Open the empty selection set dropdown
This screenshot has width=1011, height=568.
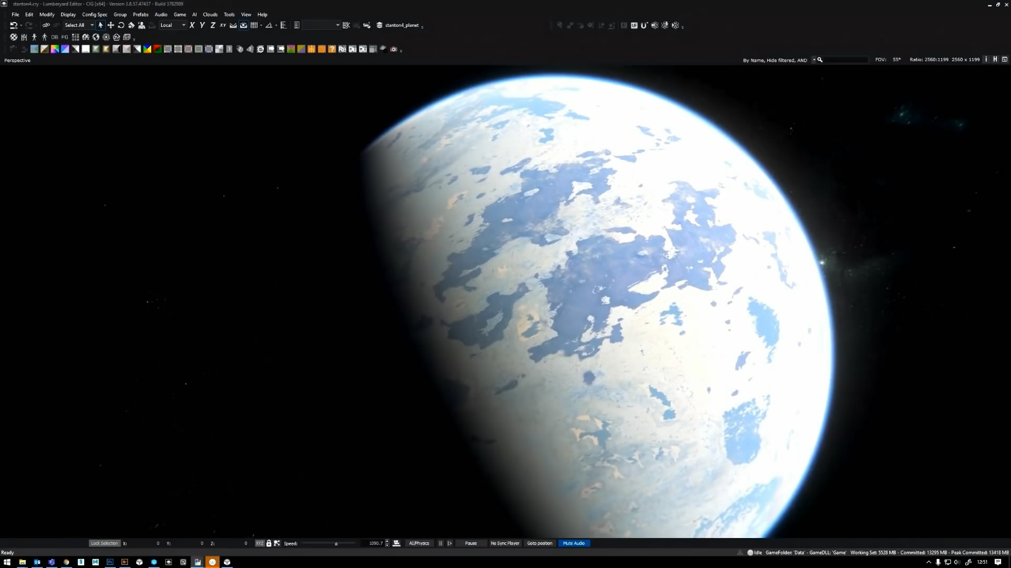[321, 25]
